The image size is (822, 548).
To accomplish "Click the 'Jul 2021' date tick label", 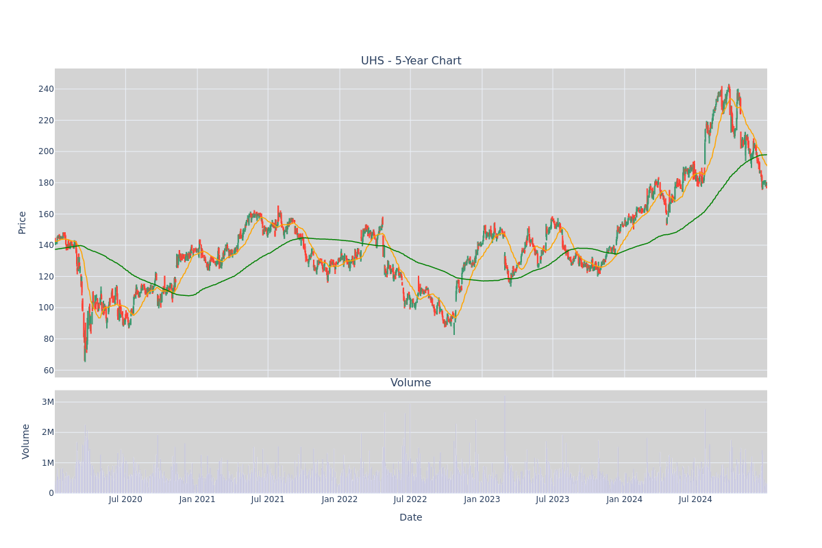I will pyautogui.click(x=268, y=499).
